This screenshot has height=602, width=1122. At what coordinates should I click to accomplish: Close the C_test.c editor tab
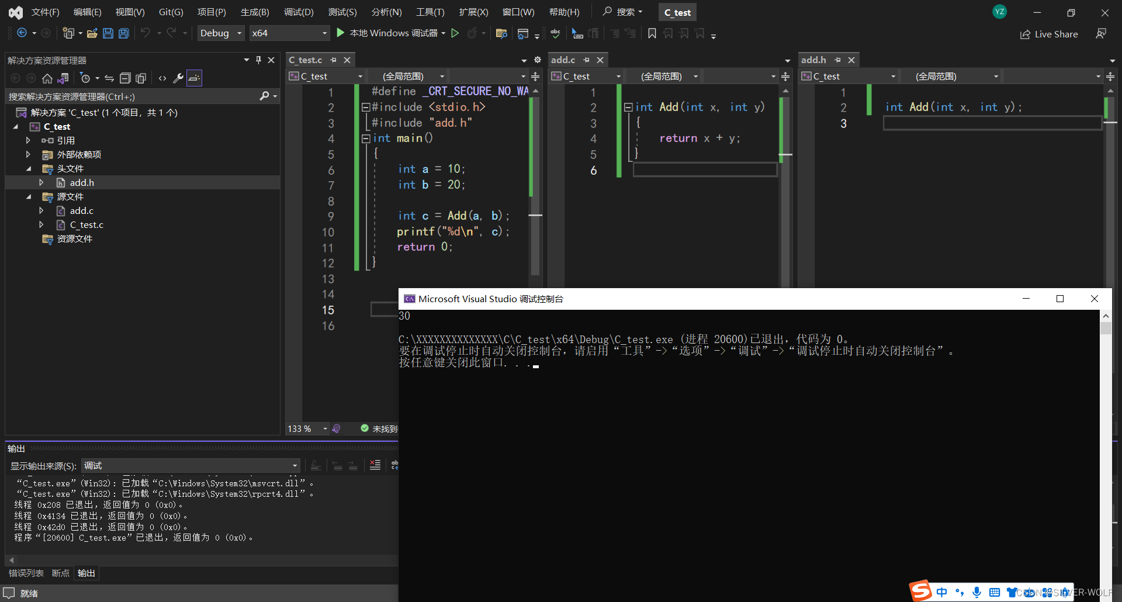coord(347,60)
